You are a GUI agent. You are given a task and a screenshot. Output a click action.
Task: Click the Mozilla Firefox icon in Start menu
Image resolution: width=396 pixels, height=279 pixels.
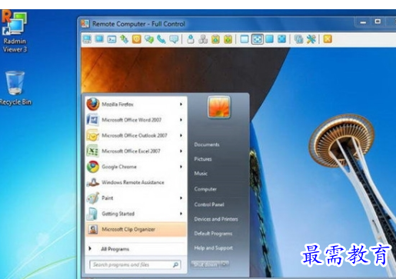[93, 104]
